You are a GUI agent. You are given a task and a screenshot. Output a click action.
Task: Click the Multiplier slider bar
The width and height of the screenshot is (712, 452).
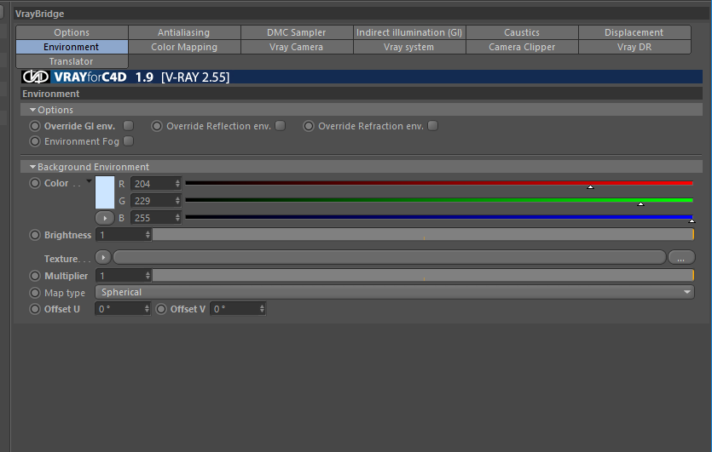423,275
